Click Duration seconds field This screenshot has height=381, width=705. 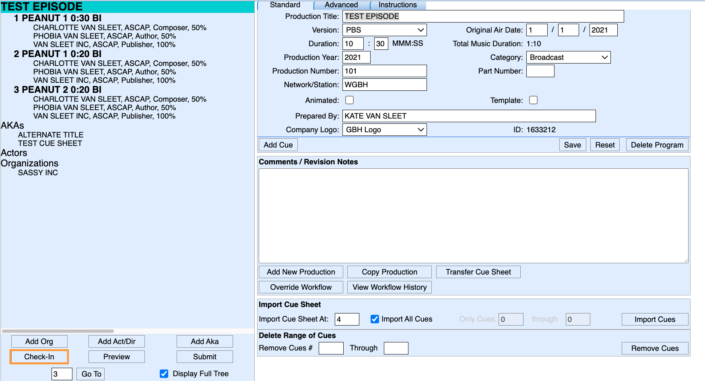pos(381,44)
